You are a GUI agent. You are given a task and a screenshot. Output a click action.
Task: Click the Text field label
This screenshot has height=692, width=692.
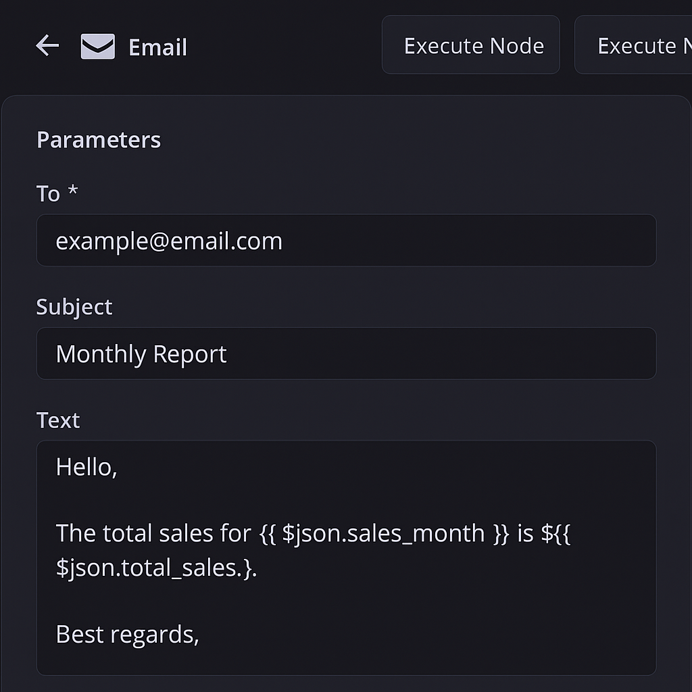pos(58,420)
